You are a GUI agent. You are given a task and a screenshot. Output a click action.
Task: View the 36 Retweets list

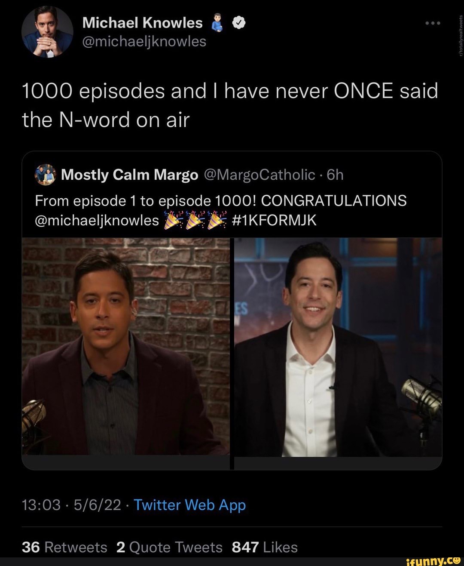point(64,547)
